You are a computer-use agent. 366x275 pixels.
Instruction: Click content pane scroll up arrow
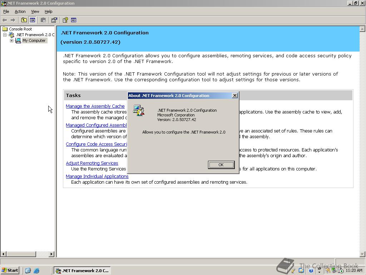coord(362,29)
